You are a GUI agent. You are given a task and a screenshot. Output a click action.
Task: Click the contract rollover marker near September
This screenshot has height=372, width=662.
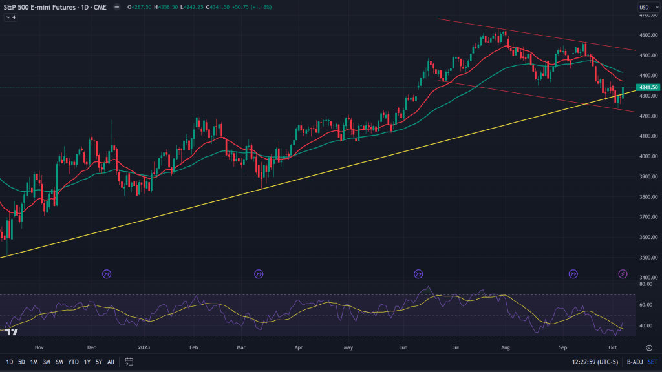click(573, 274)
